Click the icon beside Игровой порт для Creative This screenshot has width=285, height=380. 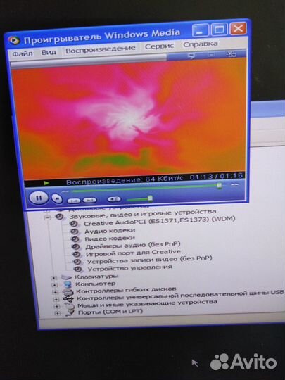coord(77,255)
